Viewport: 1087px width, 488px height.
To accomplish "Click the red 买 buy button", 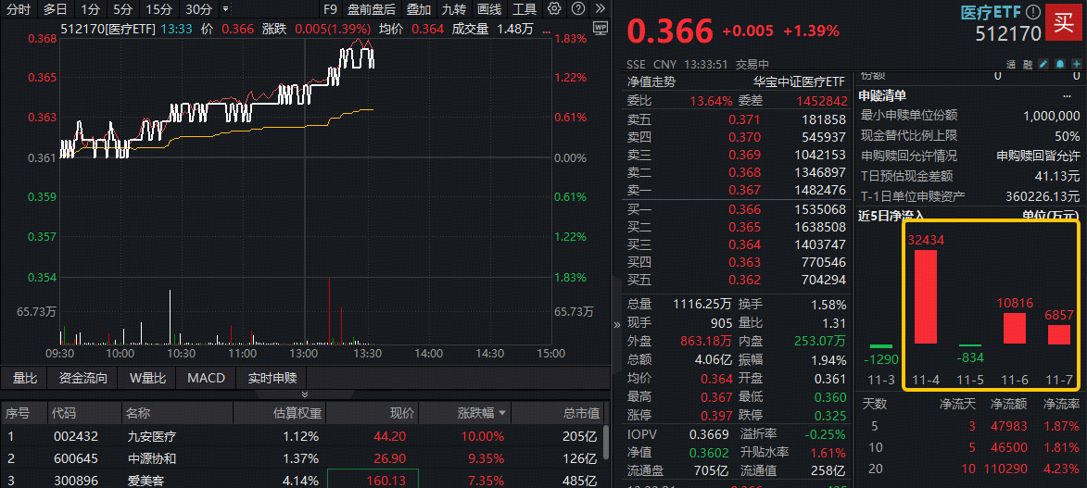I will click(x=1063, y=23).
